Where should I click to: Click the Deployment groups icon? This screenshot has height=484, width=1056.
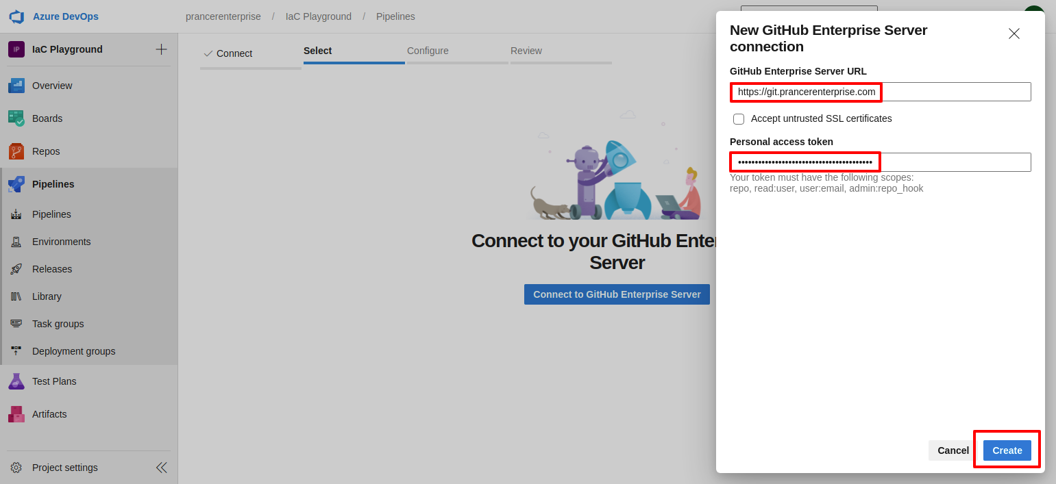pyautogui.click(x=16, y=351)
